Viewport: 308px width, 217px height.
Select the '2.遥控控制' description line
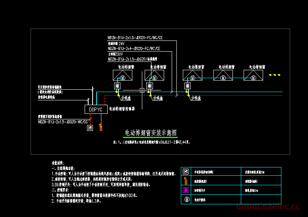[x=92, y=179]
